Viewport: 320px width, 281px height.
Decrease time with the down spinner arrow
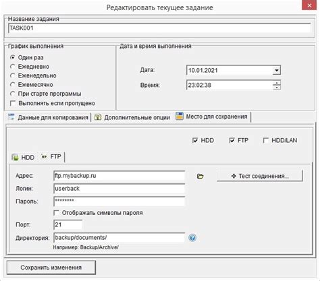277,88
